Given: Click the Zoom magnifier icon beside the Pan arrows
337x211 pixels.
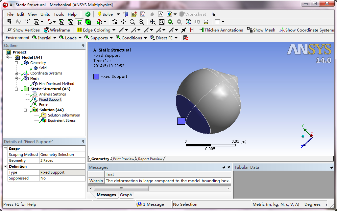Looking at the screenshot, I should [132, 22].
